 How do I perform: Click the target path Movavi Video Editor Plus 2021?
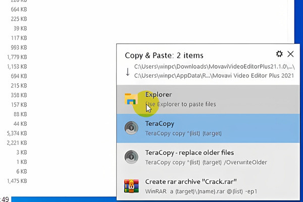tap(214, 76)
